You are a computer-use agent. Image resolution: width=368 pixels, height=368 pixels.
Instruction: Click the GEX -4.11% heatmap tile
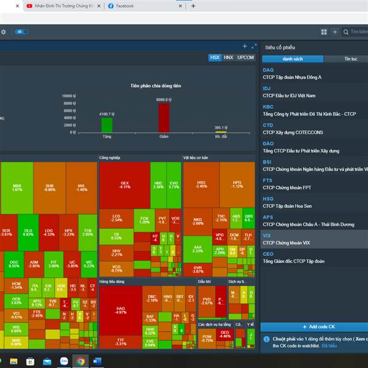point(125,185)
